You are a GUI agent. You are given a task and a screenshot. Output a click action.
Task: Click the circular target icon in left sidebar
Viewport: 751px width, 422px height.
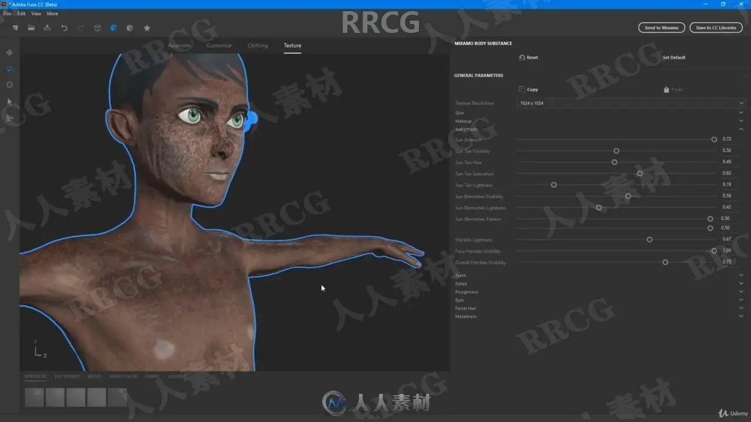point(9,85)
